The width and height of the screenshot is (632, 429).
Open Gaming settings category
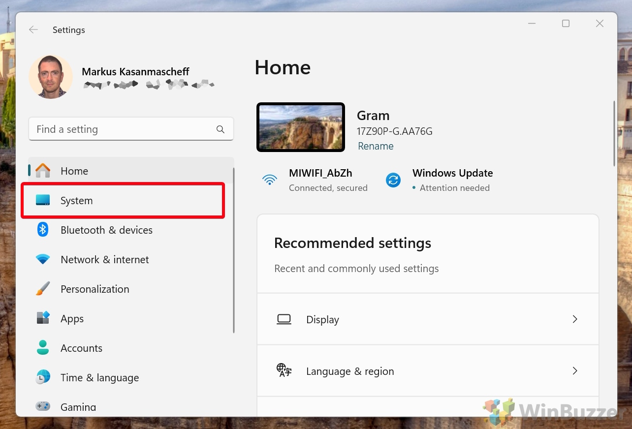[x=131, y=406]
